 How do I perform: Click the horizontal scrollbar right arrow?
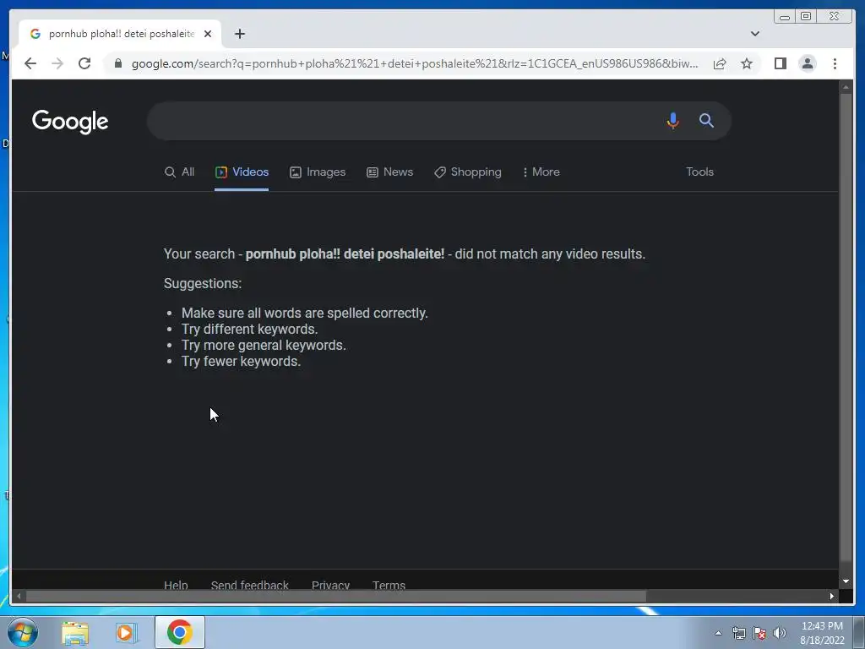[832, 596]
